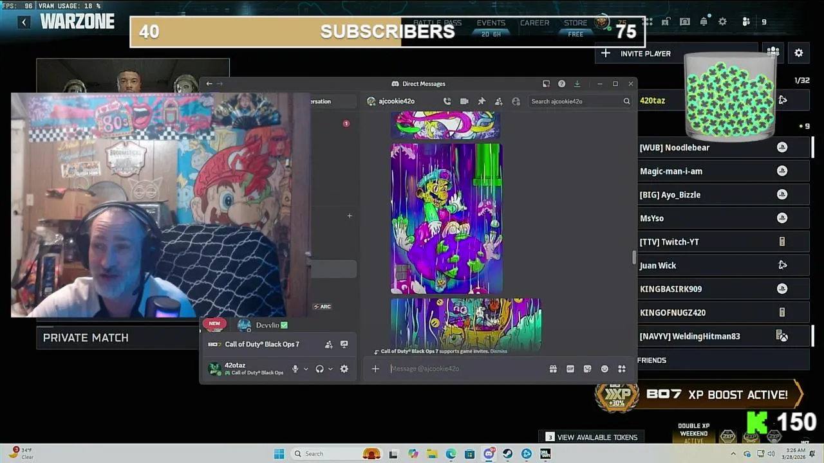This screenshot has width=824, height=463.
Task: Open the Windows Start menu
Action: (279, 453)
